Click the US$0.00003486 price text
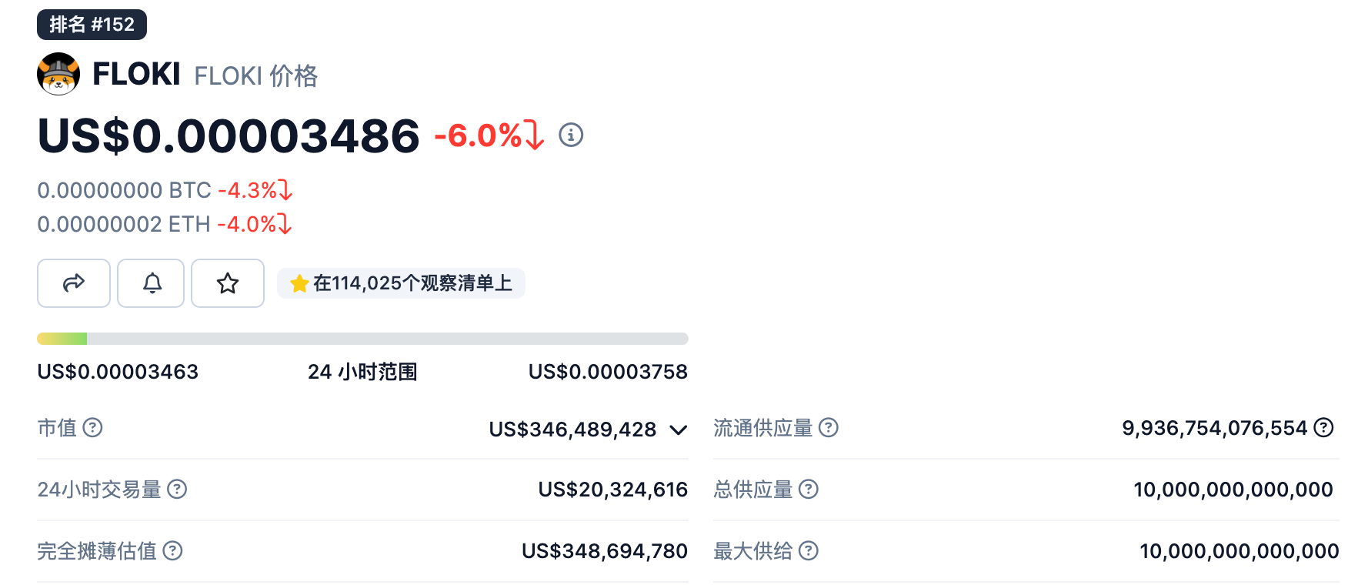The height and width of the screenshot is (585, 1348). pyautogui.click(x=229, y=136)
